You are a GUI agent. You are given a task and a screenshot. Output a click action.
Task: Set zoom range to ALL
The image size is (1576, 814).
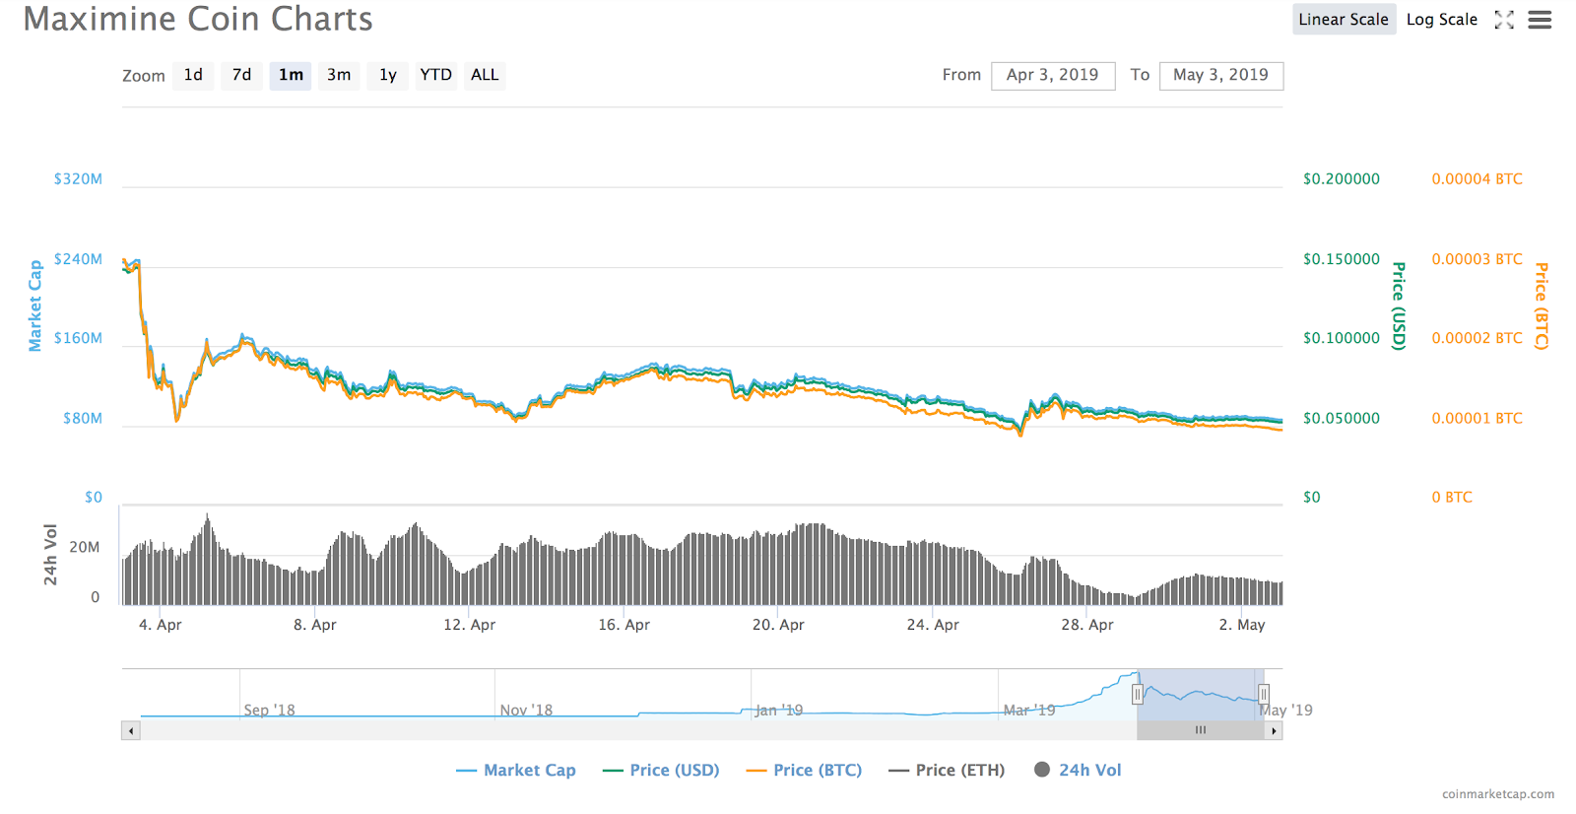click(485, 75)
